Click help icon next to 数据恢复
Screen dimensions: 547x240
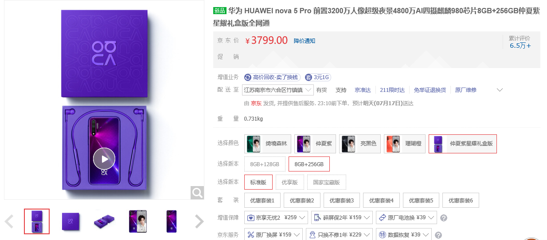click(x=439, y=235)
